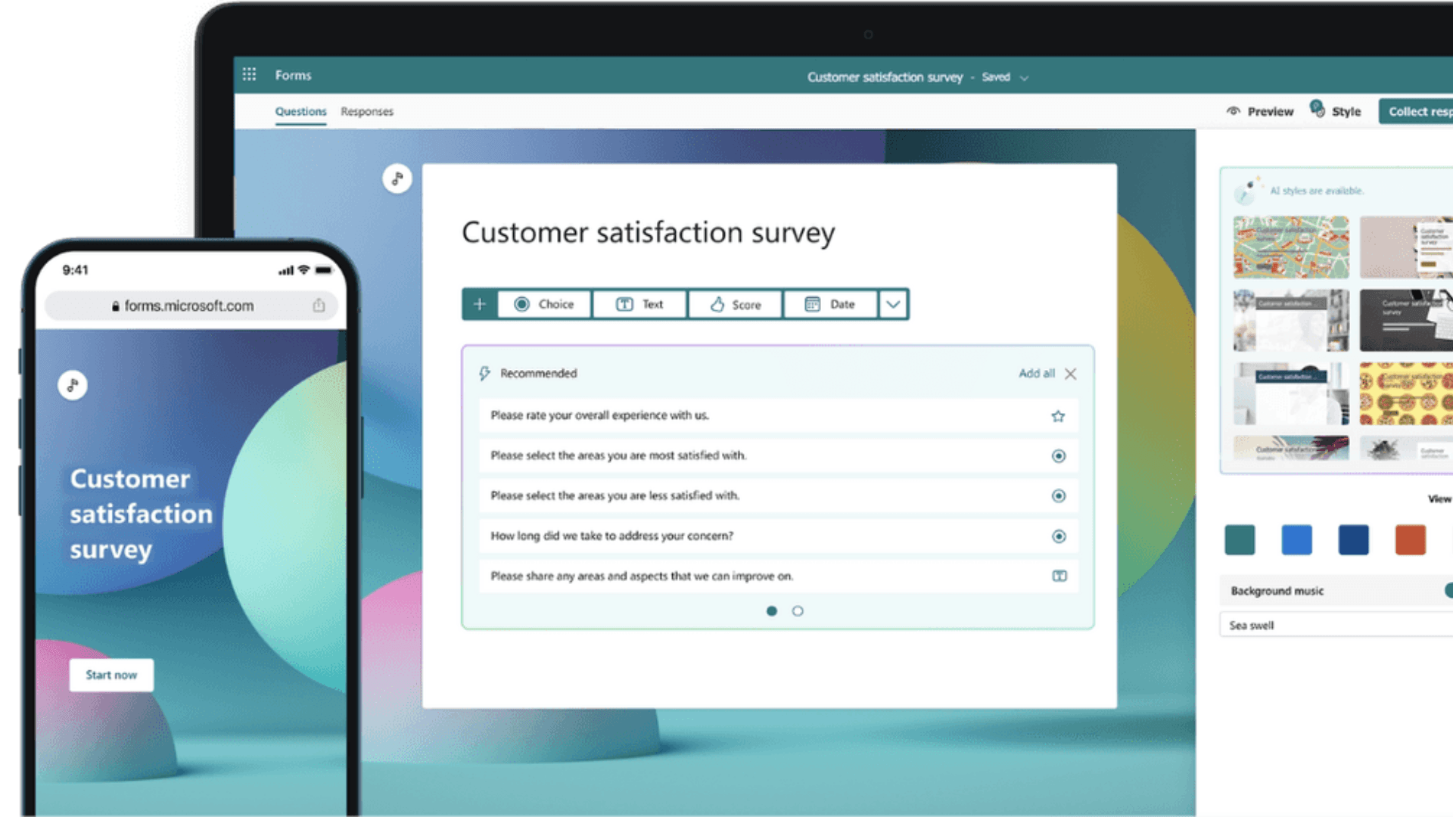Open the Sea swell music dropdown
The image size is (1453, 817).
1336,626
